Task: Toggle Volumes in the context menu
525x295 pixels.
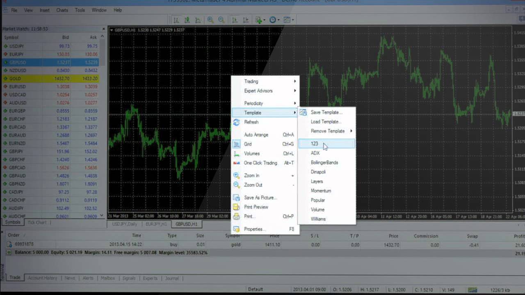Action: pyautogui.click(x=265, y=154)
